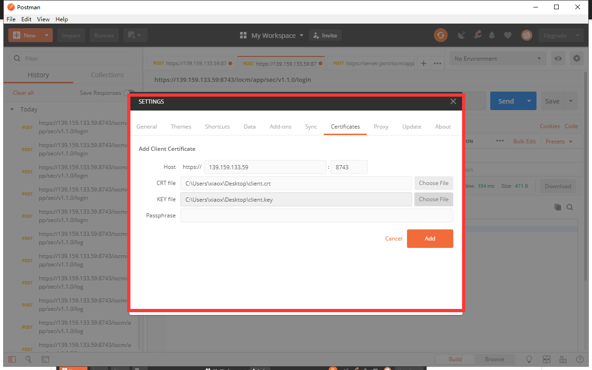The height and width of the screenshot is (370, 592).
Task: Select the Proxy settings tab
Action: click(x=381, y=127)
